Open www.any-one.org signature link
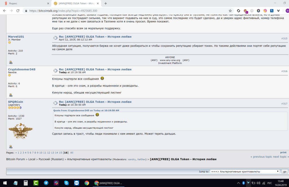This screenshot has height=187, width=289. coord(170,60)
